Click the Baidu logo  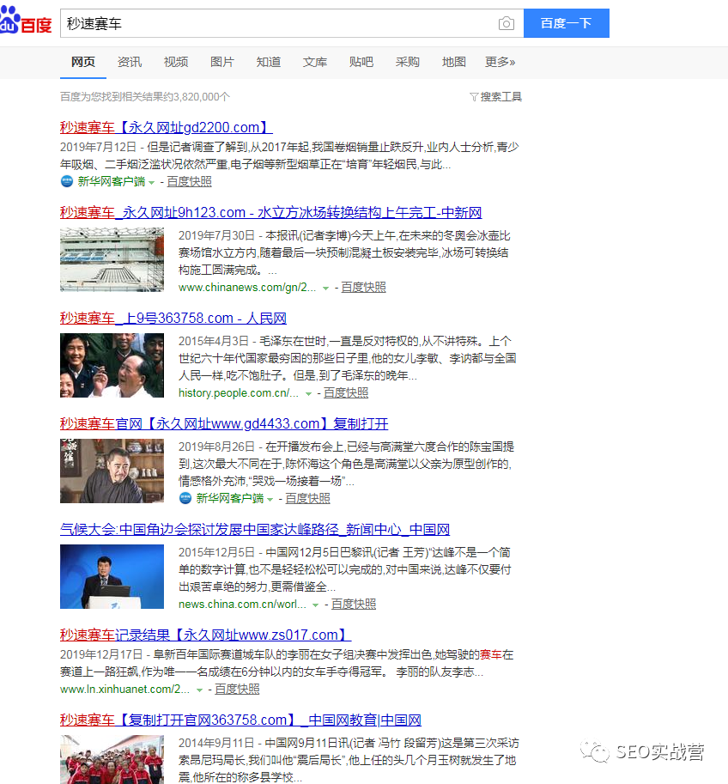(26, 21)
